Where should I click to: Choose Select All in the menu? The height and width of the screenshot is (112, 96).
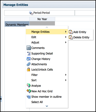click(47, 102)
